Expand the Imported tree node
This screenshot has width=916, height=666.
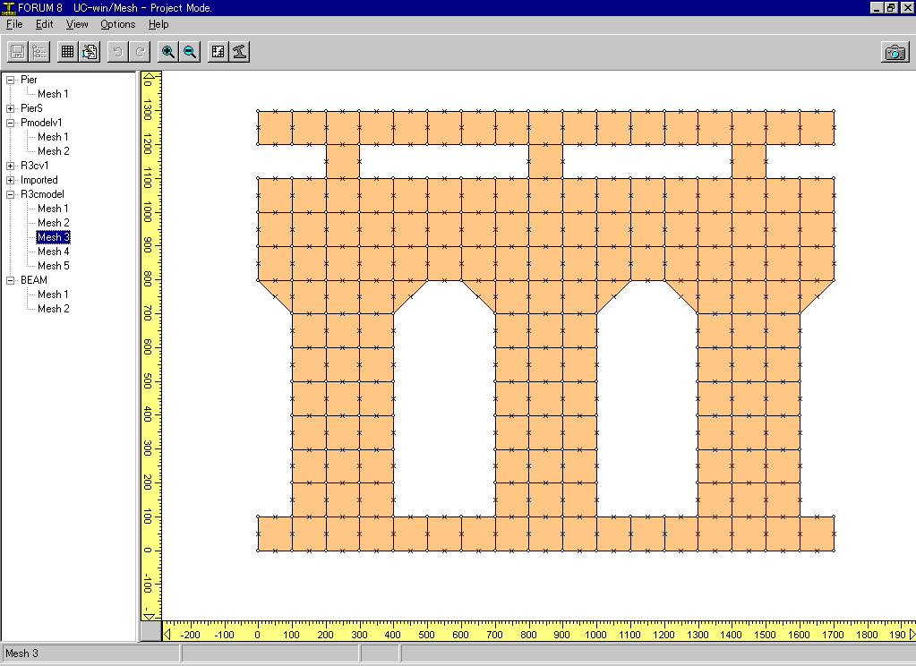(x=10, y=180)
